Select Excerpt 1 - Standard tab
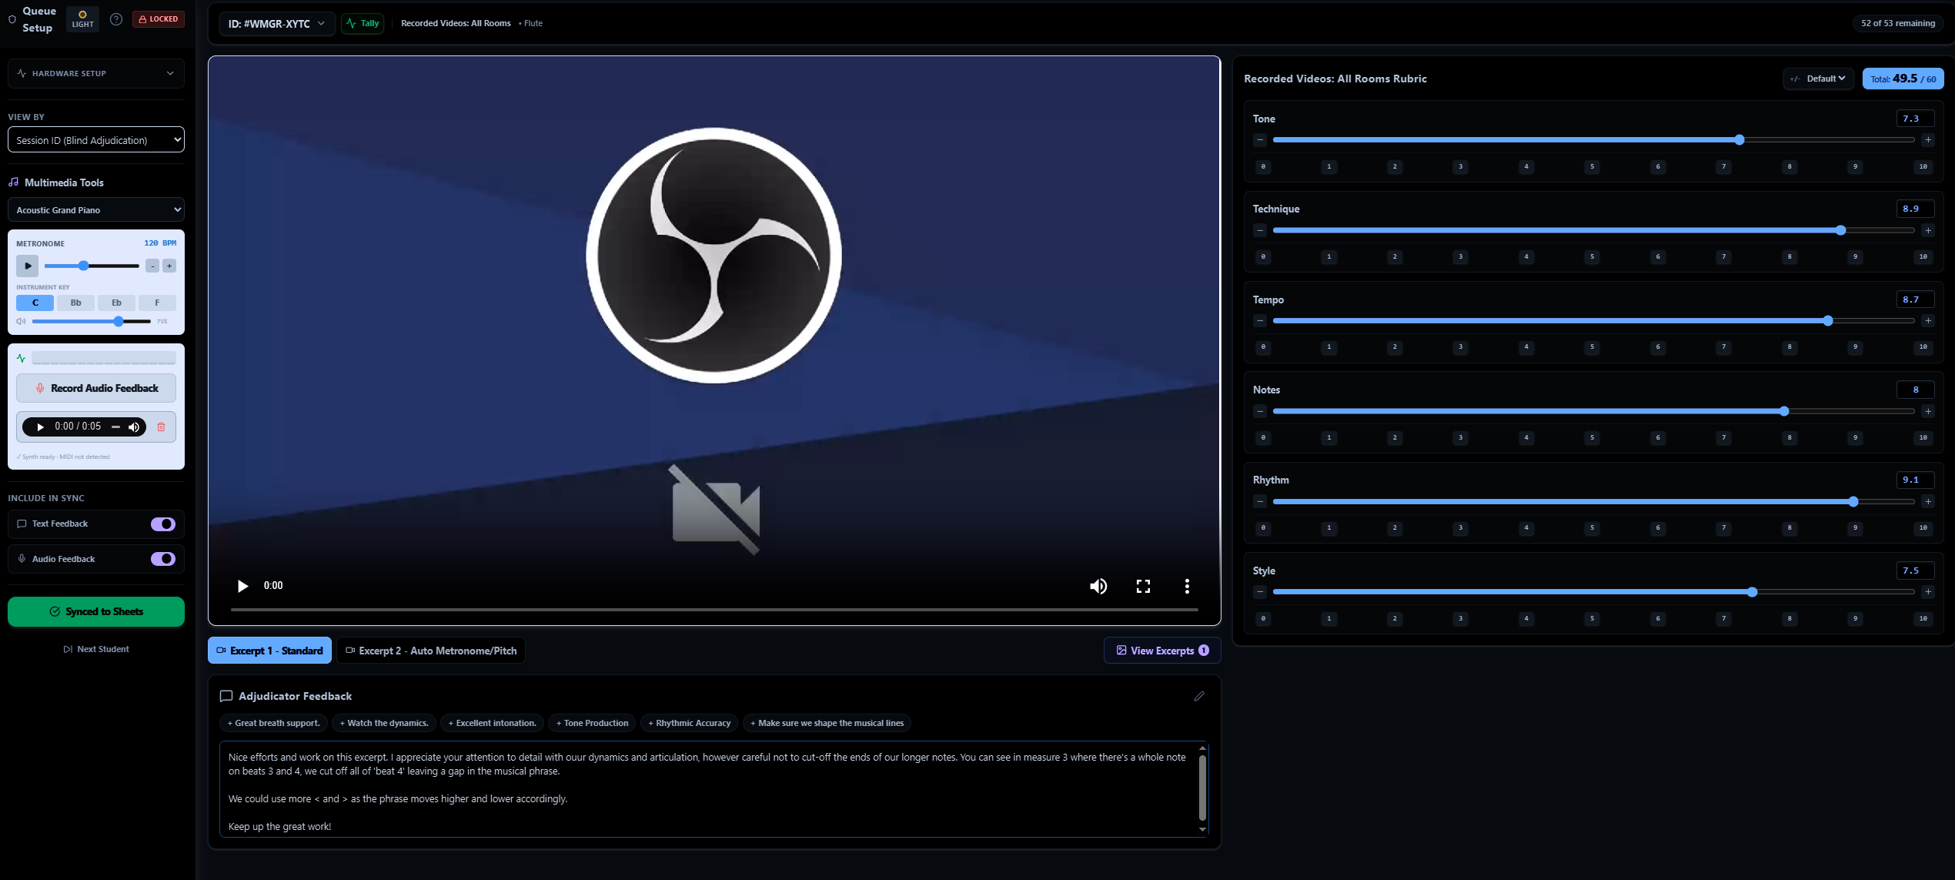This screenshot has height=880, width=1955. coord(269,651)
